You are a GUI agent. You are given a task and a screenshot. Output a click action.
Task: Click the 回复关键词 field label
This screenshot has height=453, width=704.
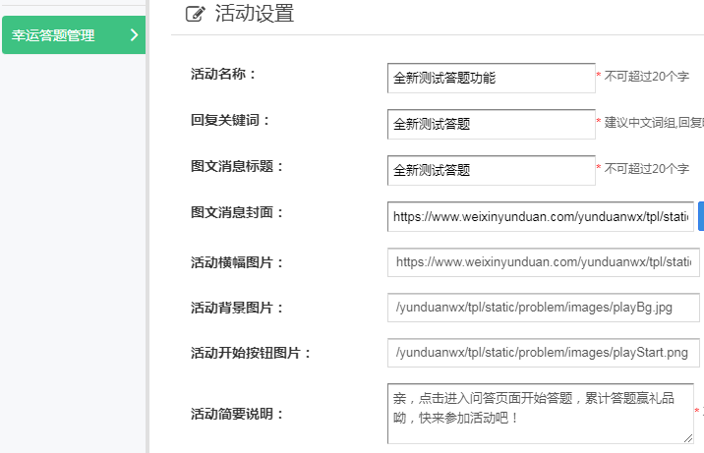pos(229,120)
